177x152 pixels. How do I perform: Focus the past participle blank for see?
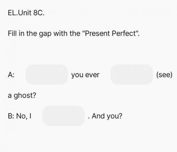(132, 74)
